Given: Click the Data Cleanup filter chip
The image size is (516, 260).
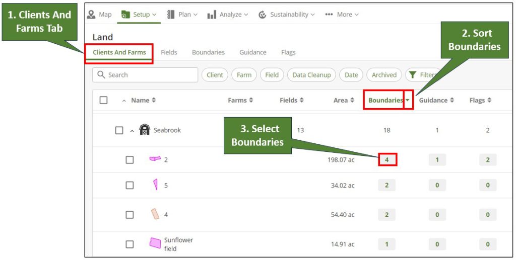Looking at the screenshot, I should click(311, 75).
